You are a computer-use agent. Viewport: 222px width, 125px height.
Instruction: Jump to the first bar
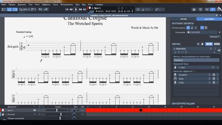[67, 9]
